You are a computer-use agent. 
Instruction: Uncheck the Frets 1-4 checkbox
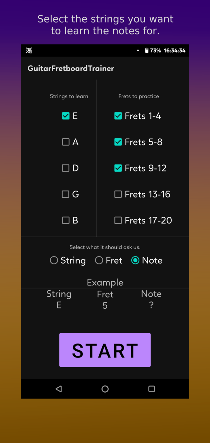118,116
